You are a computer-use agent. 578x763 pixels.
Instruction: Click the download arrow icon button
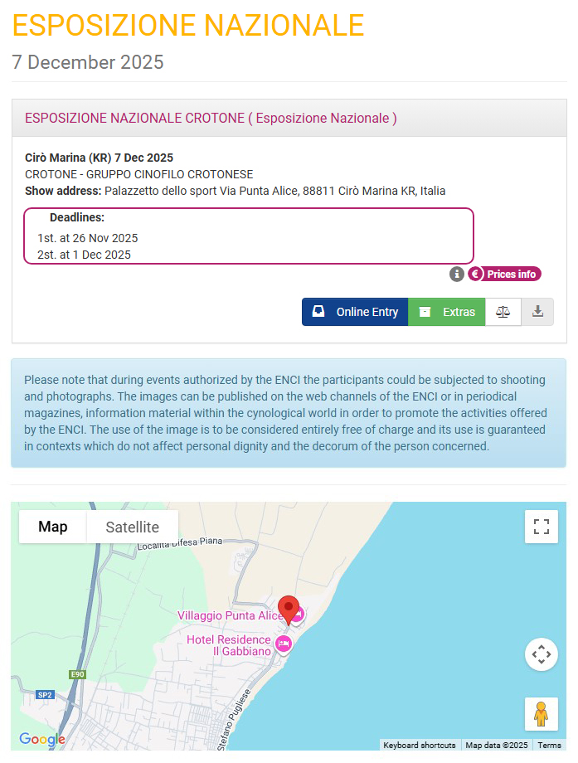[537, 312]
